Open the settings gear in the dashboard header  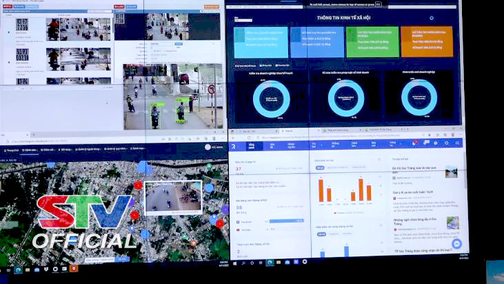(446, 143)
